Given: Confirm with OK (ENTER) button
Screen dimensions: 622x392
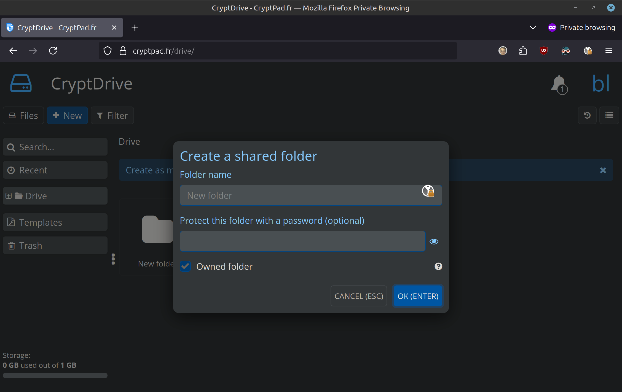Looking at the screenshot, I should tap(418, 296).
